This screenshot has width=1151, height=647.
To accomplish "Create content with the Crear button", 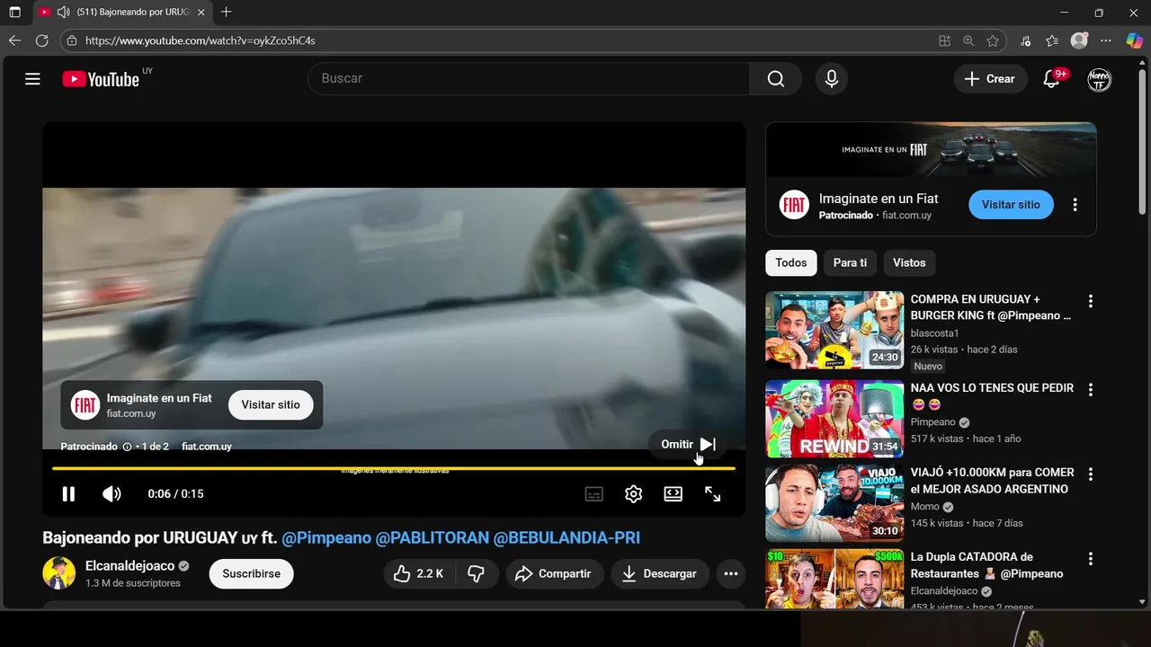I will click(990, 79).
